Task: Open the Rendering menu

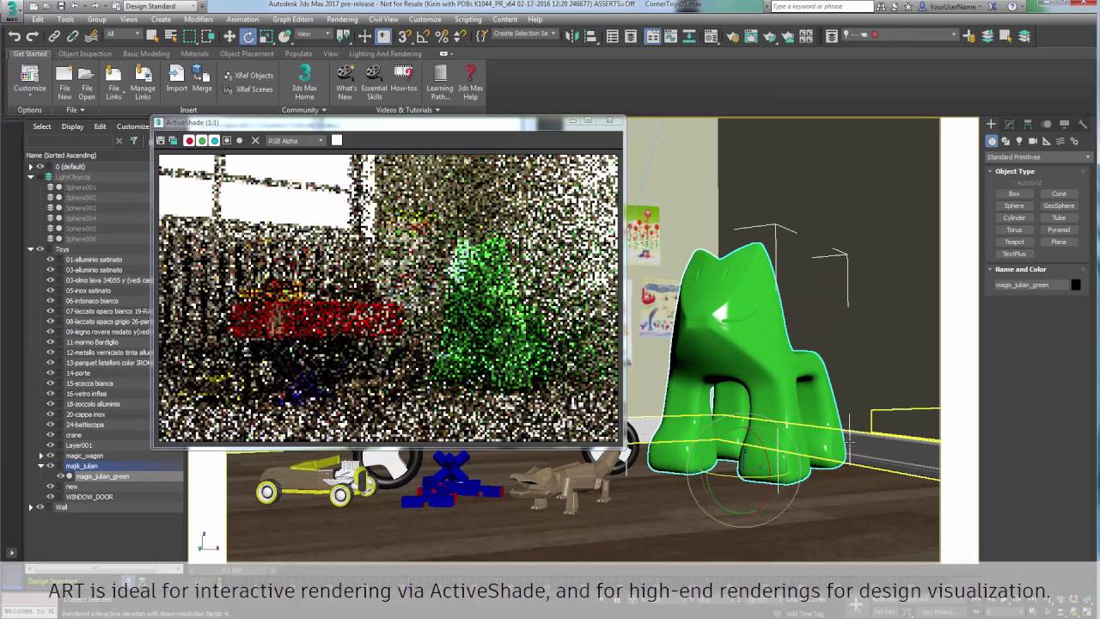Action: (342, 19)
